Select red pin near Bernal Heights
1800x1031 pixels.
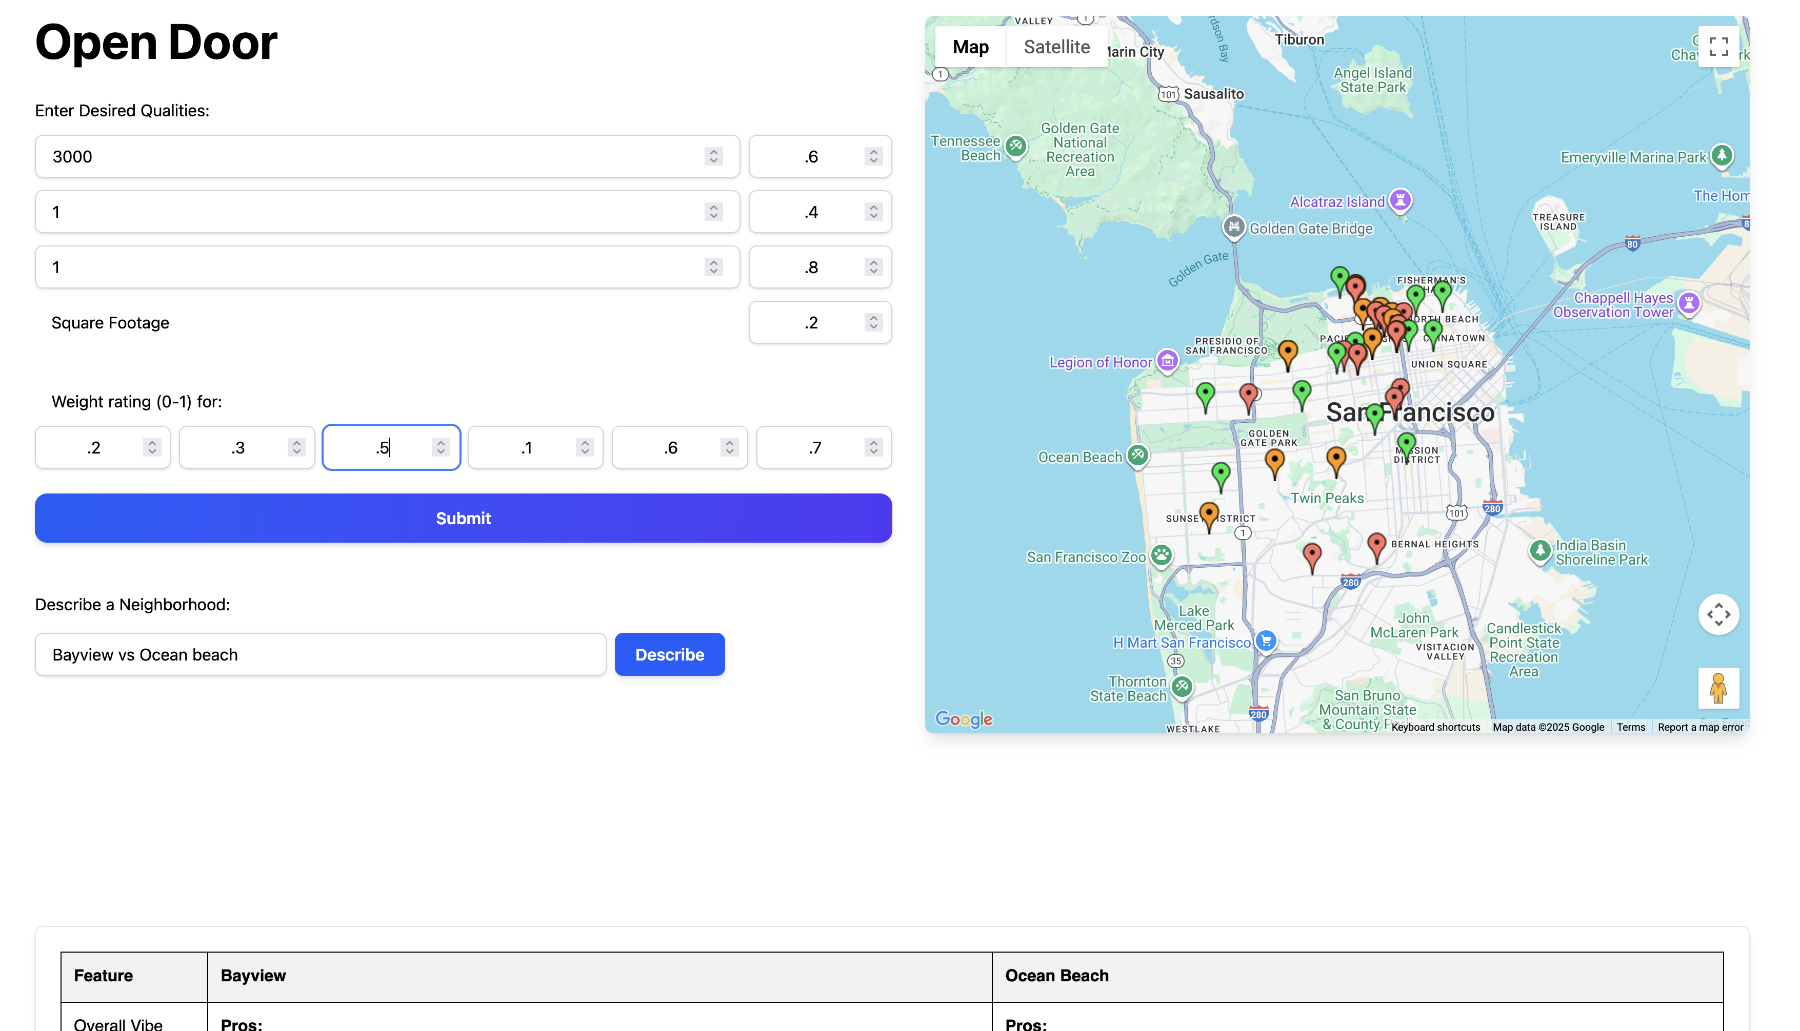point(1376,544)
